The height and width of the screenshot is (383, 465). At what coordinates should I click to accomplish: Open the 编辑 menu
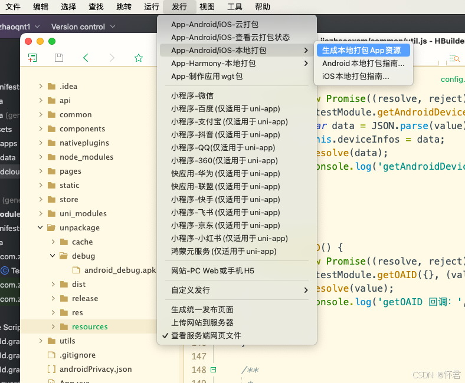pos(41,6)
